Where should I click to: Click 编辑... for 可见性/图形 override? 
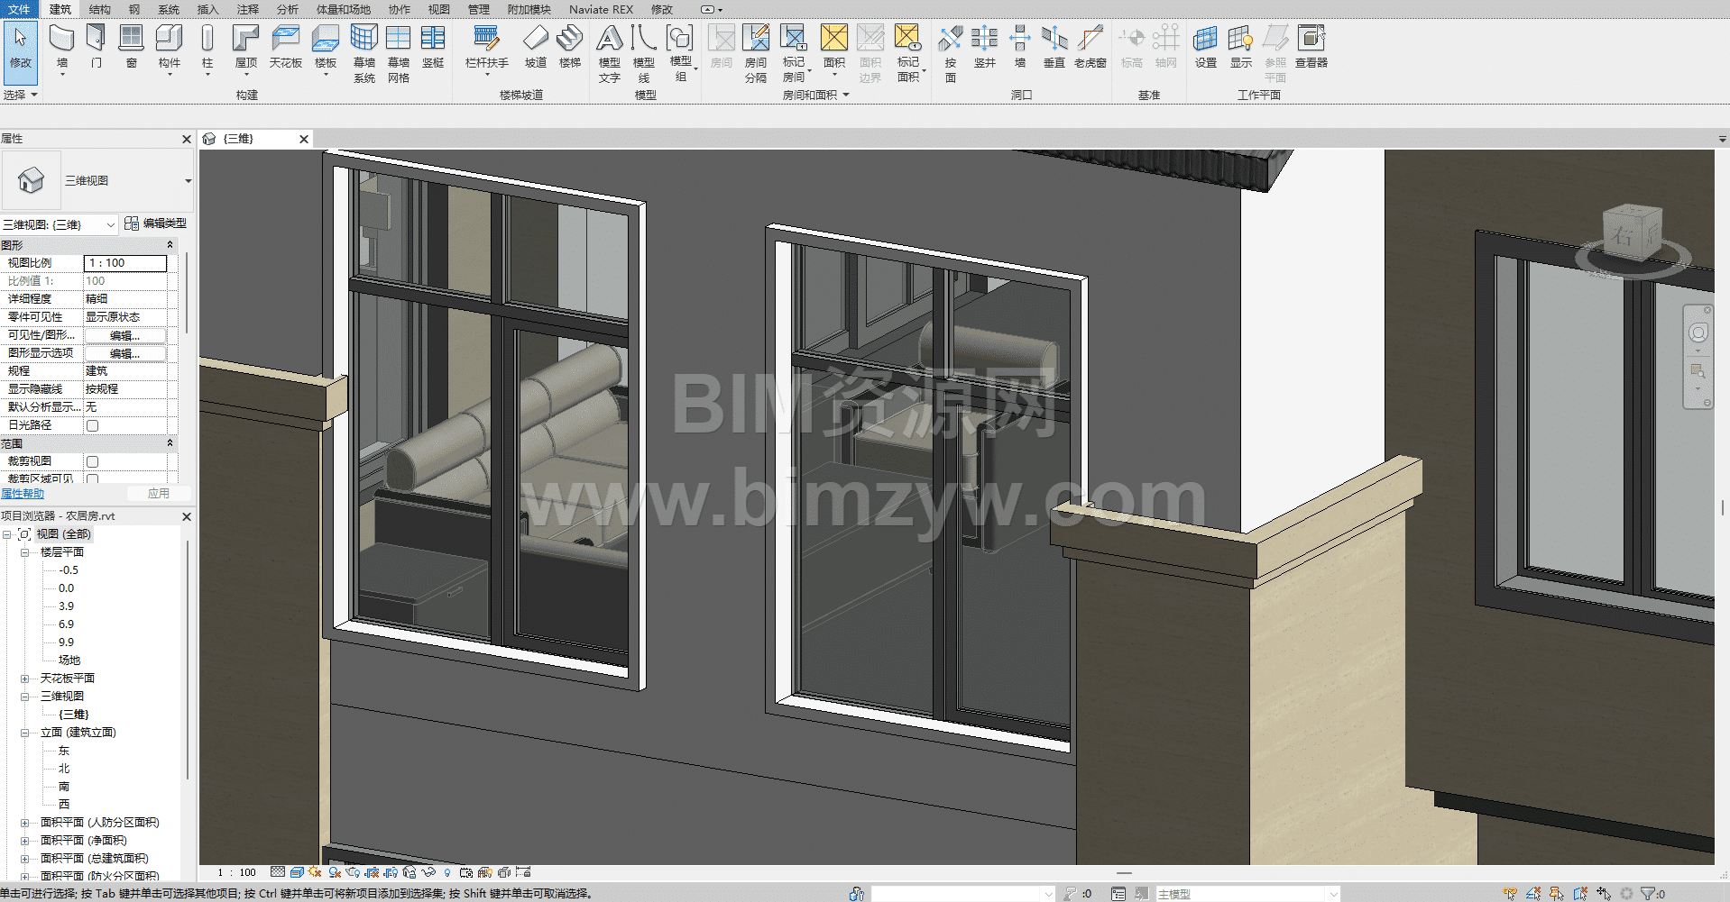[125, 335]
